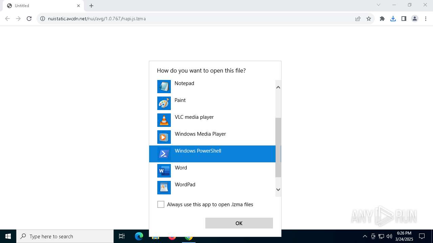Click the app list scrollbar thumb
433x243 pixels.
pos(278,147)
